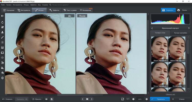Open the Расширения tab marked NEW
Image resolution: width=192 pixels, height=102 pixels.
pos(86,10)
